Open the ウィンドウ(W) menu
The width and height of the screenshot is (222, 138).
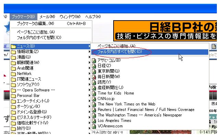click(x=70, y=17)
